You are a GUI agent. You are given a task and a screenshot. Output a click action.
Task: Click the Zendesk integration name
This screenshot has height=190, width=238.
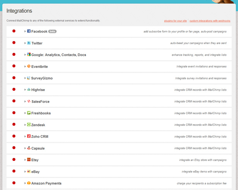pyautogui.click(x=38, y=125)
